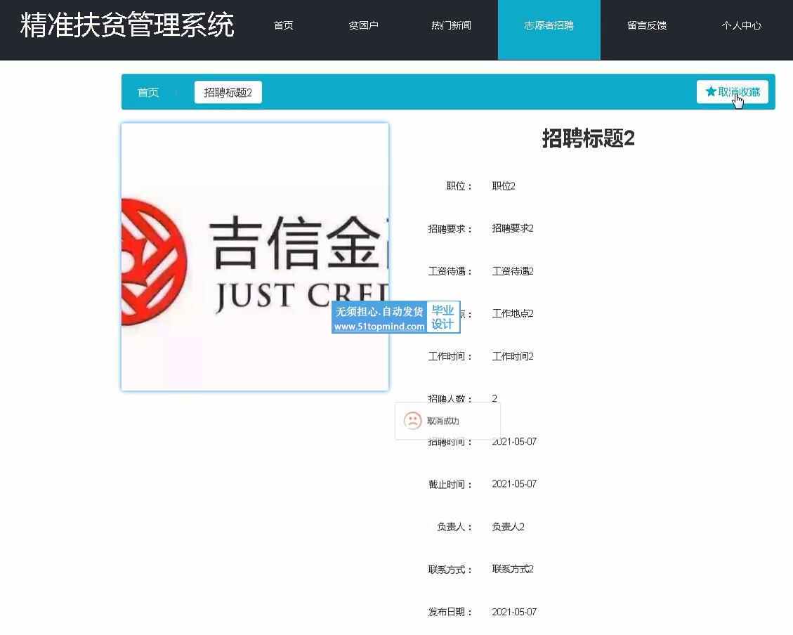Image resolution: width=793 pixels, height=635 pixels.
Task: Open the 贫困户 navigation tab
Action: (x=364, y=25)
